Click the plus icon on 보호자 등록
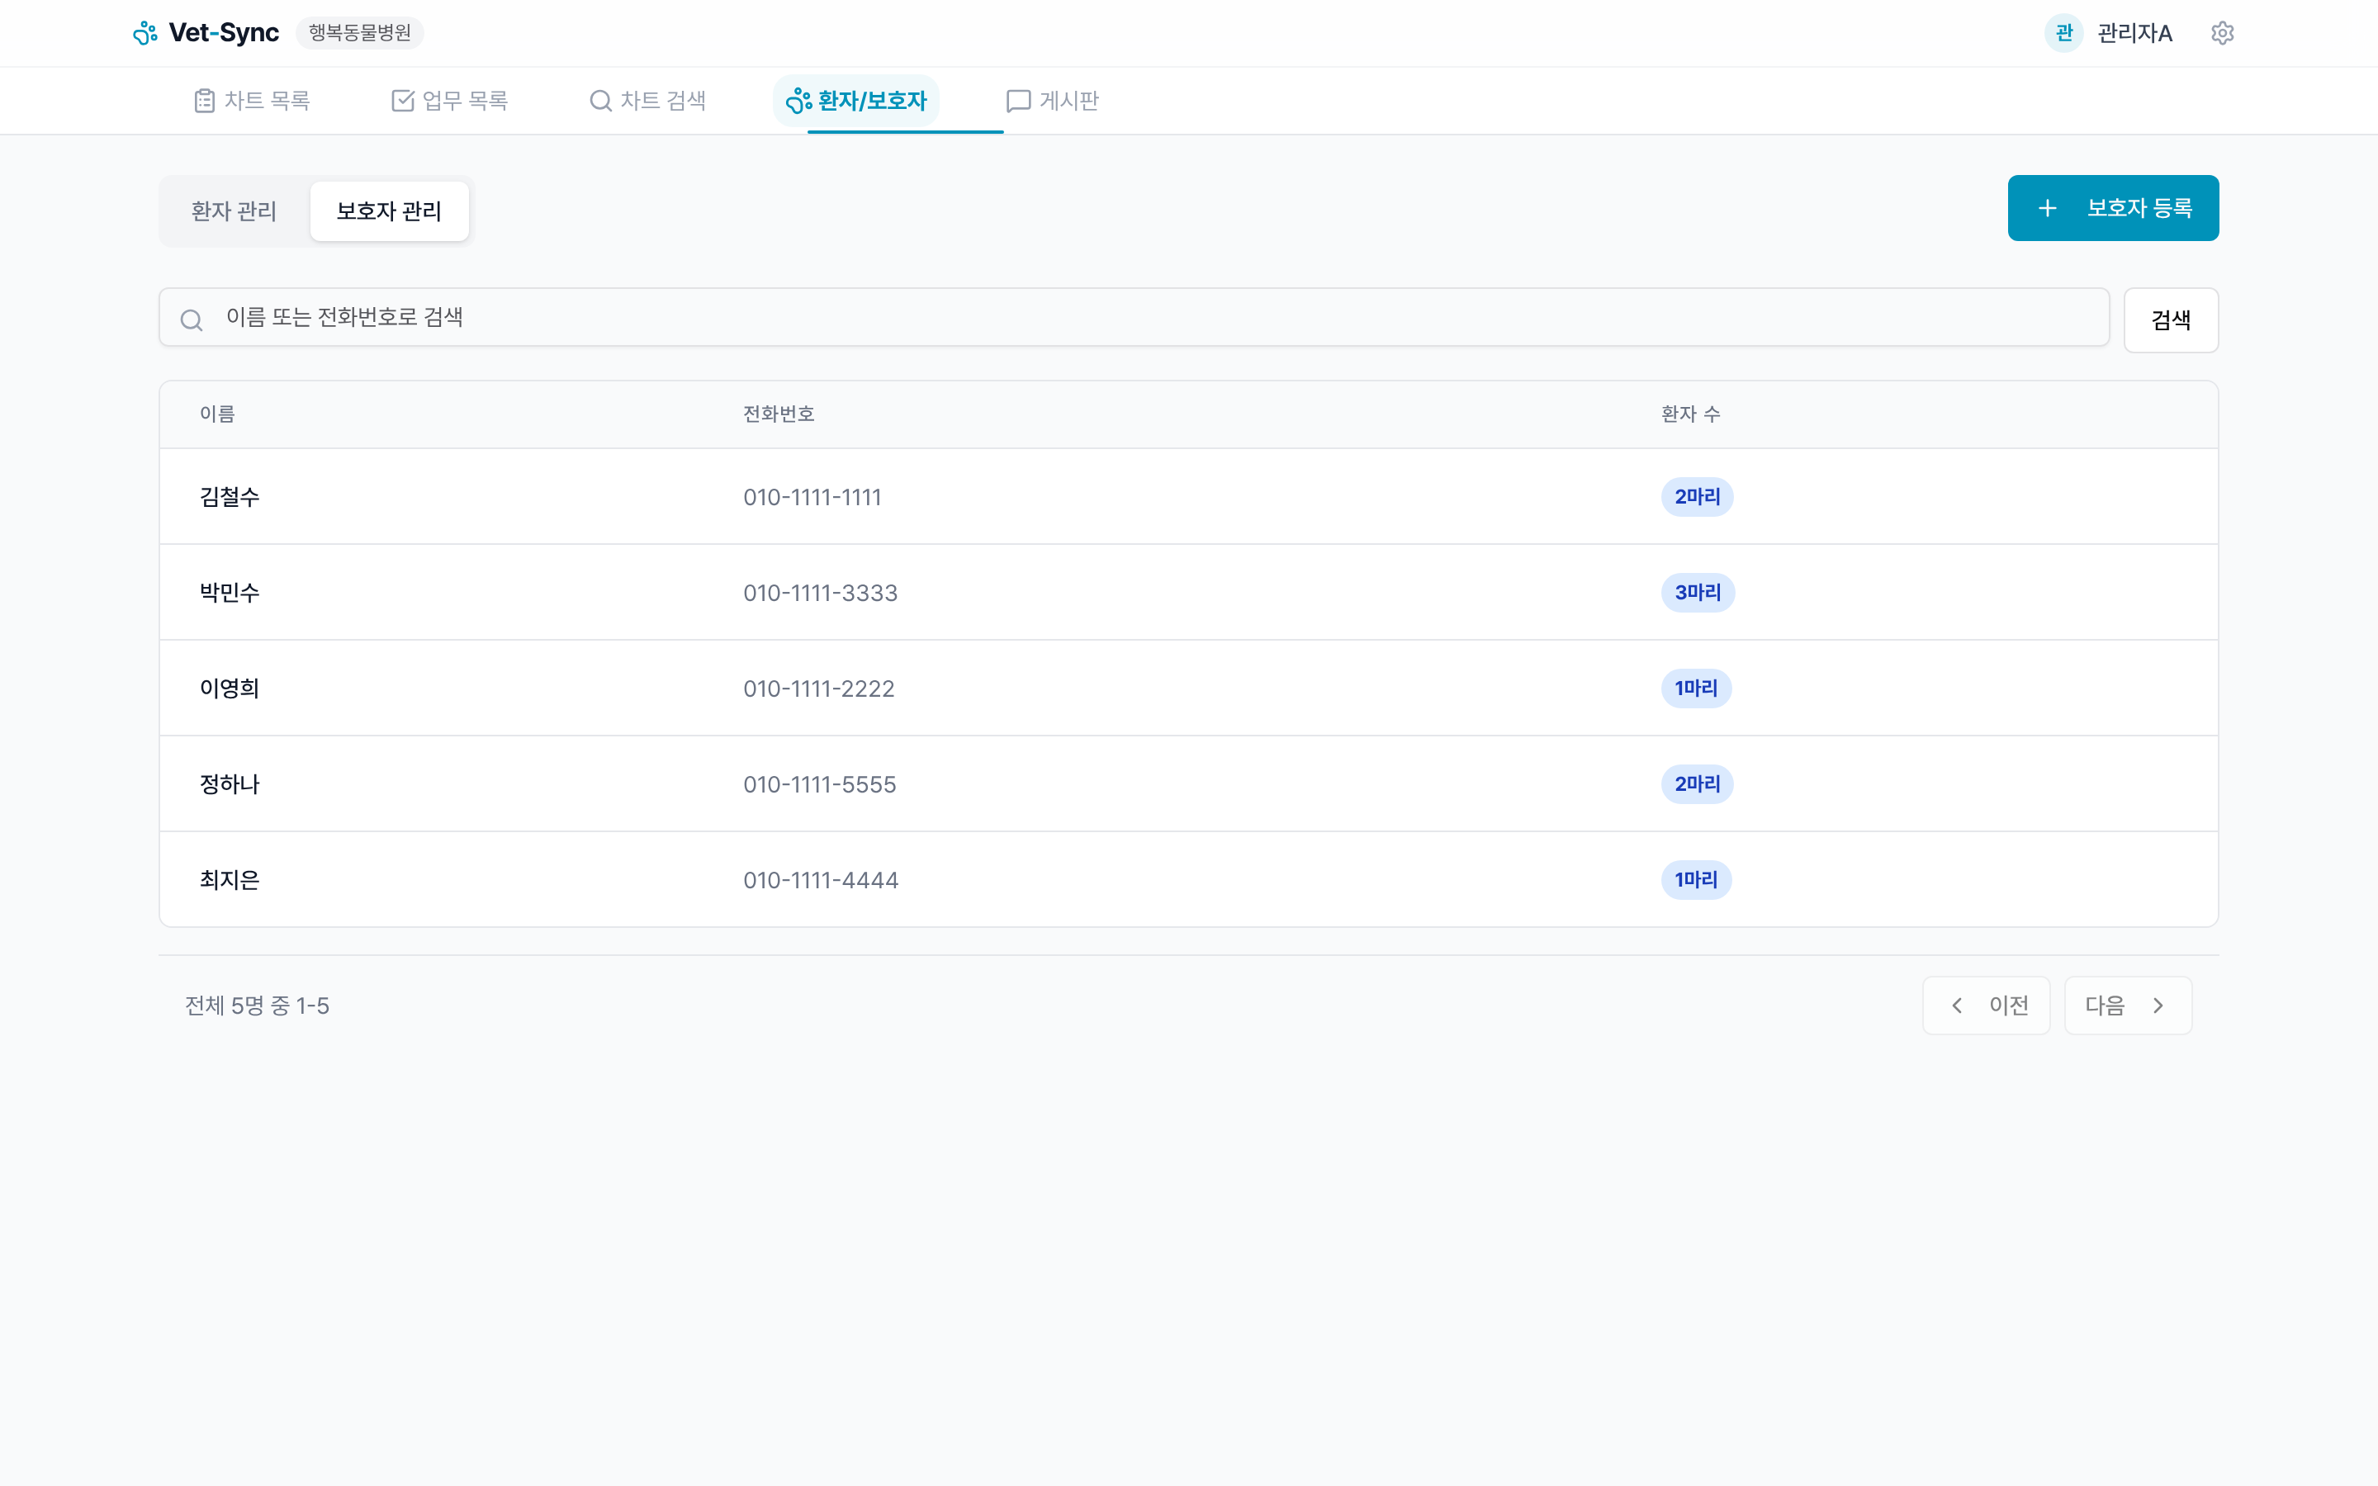The height and width of the screenshot is (1486, 2378). click(x=2047, y=208)
